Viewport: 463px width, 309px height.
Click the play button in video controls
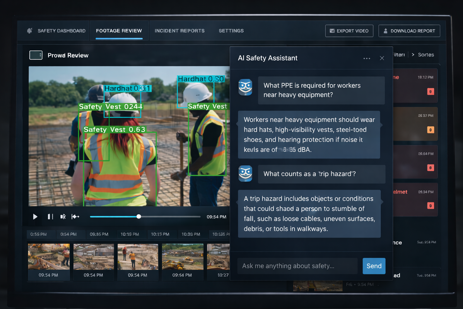click(x=35, y=217)
